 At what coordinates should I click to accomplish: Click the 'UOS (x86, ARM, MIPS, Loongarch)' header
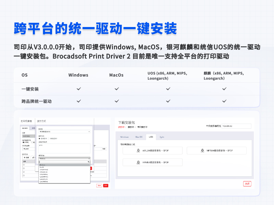coord(167,76)
